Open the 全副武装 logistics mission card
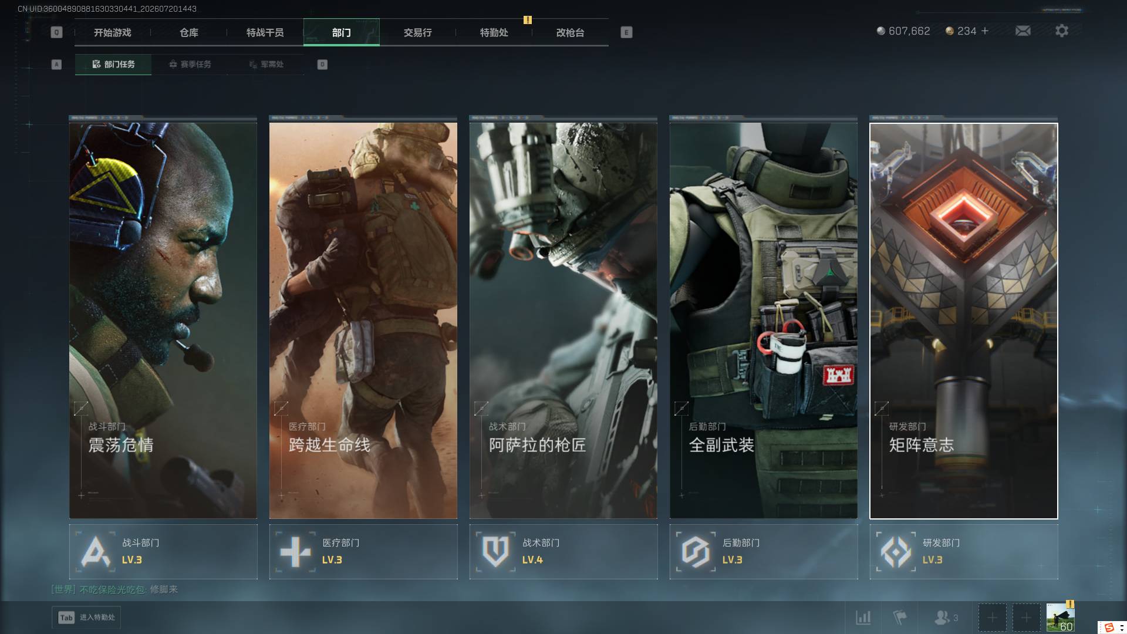The image size is (1127, 634). coord(764,320)
